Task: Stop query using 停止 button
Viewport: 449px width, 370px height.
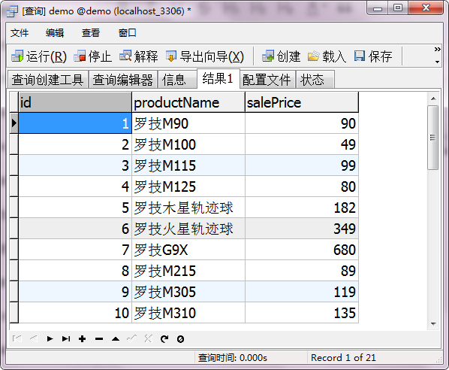Action: (92, 56)
